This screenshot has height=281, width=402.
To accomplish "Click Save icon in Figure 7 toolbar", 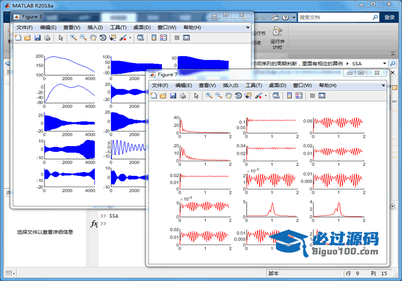I will point(173,96).
